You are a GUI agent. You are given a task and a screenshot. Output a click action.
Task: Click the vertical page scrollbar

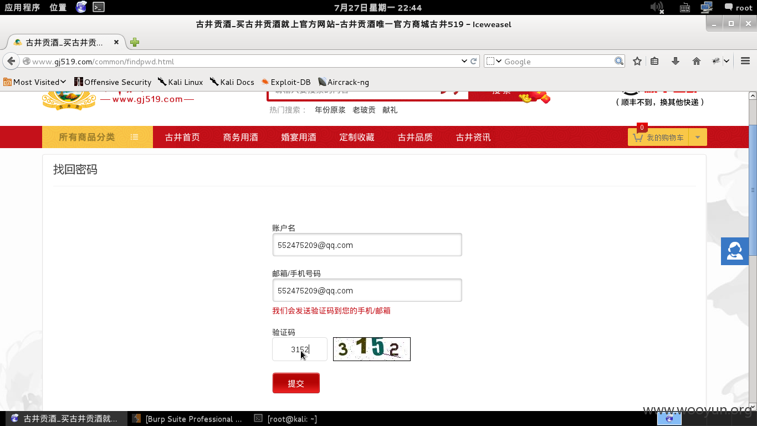click(x=753, y=190)
